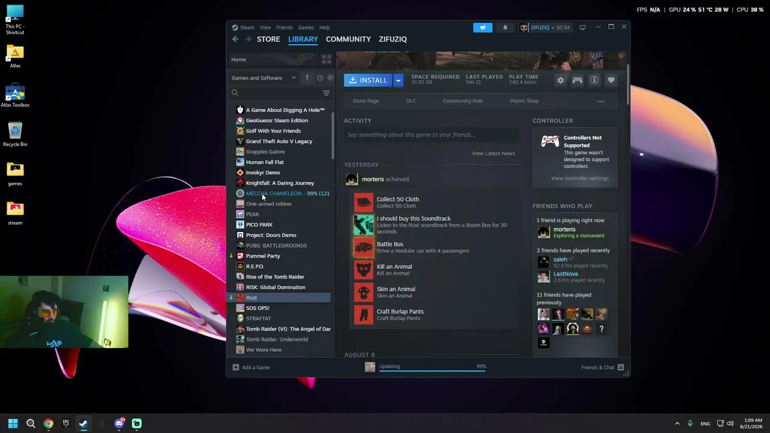Open Rust game settings gear

point(560,80)
